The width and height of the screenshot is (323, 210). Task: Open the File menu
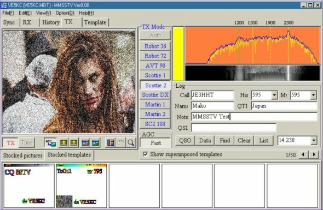(8, 13)
